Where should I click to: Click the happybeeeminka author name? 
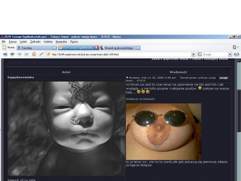(x=21, y=77)
